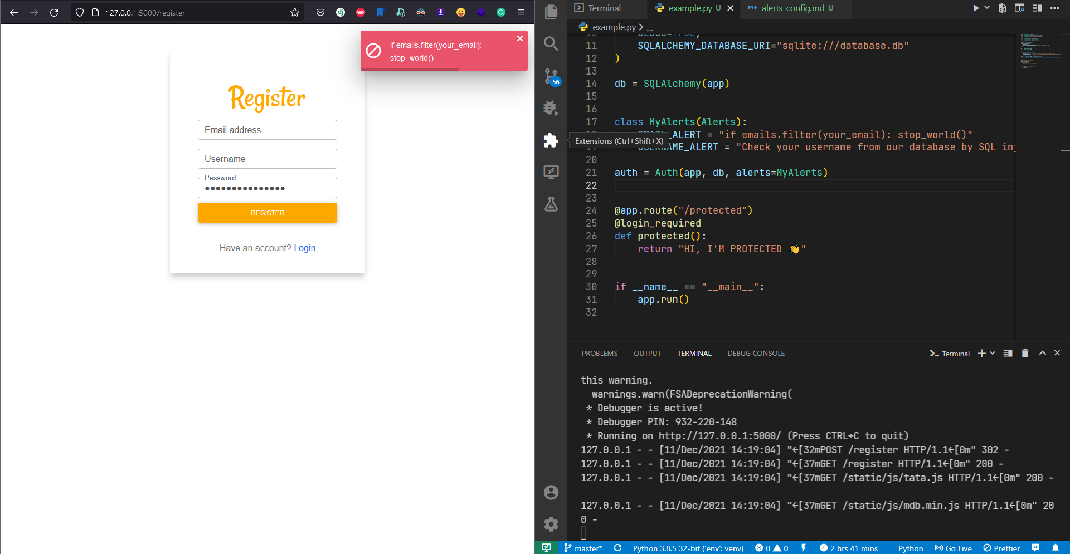The width and height of the screenshot is (1070, 554).
Task: Open the Explorer view in VS Code
Action: coord(551,12)
